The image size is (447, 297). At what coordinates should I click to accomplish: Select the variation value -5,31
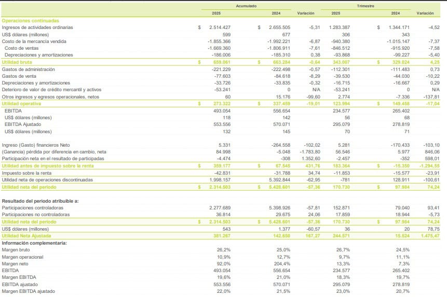coord(315,27)
